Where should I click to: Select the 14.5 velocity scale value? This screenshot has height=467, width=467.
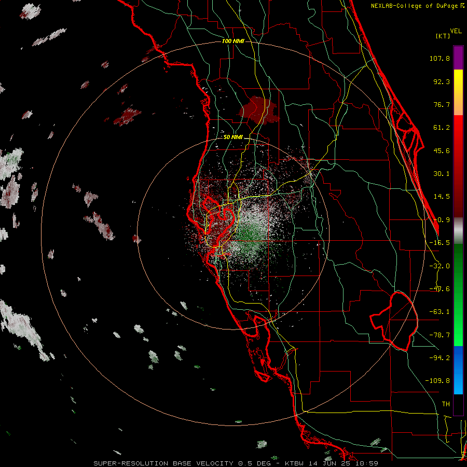click(x=442, y=197)
